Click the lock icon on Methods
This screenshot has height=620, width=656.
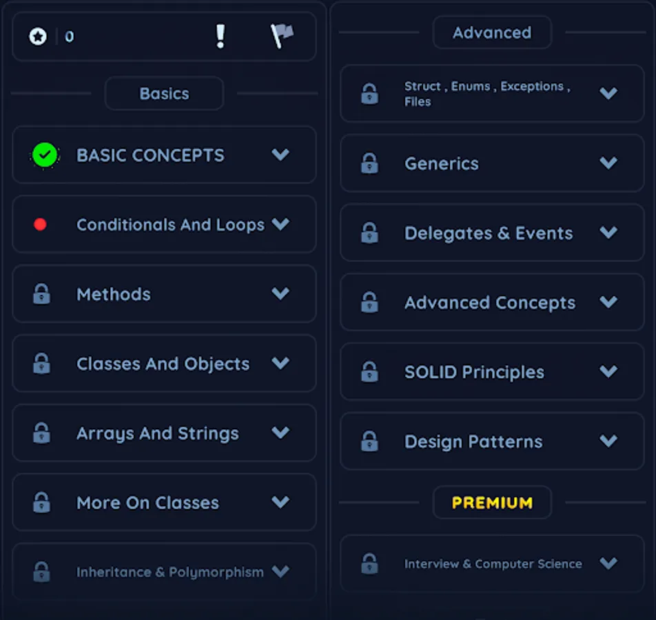(41, 294)
